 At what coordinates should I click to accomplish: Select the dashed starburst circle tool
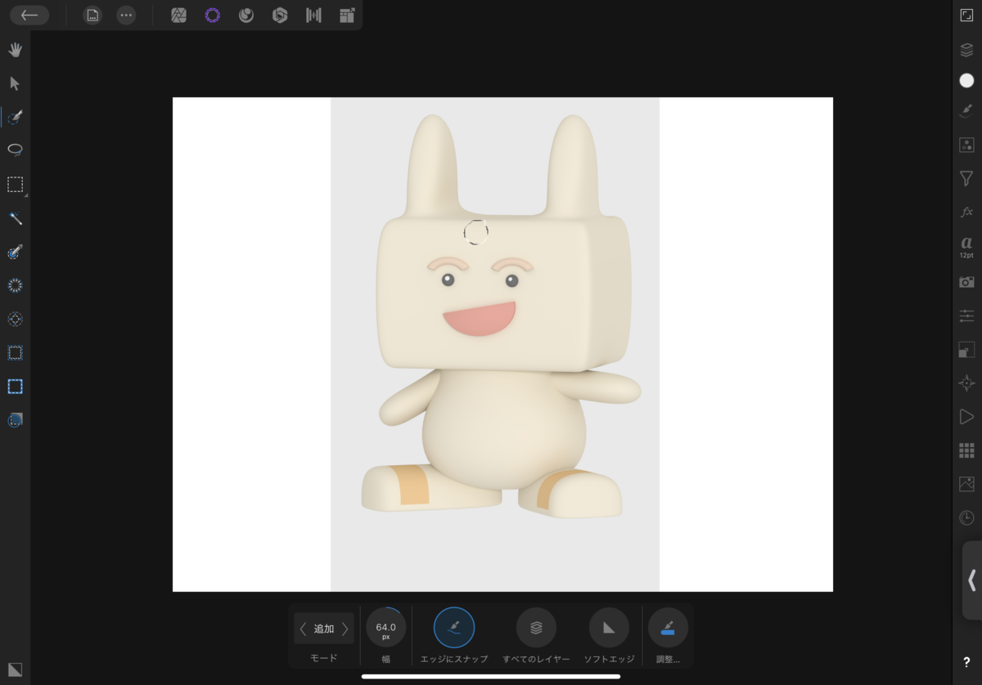click(15, 285)
